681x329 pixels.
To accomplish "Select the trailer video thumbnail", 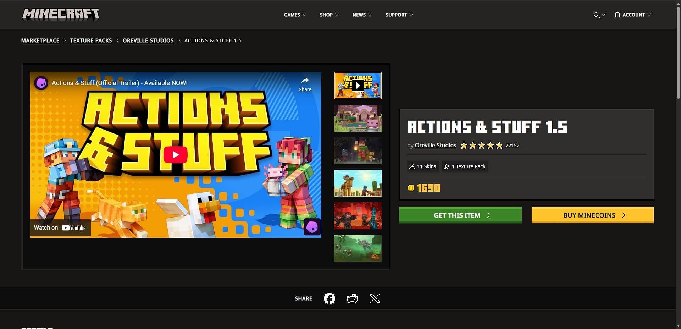I will point(358,86).
